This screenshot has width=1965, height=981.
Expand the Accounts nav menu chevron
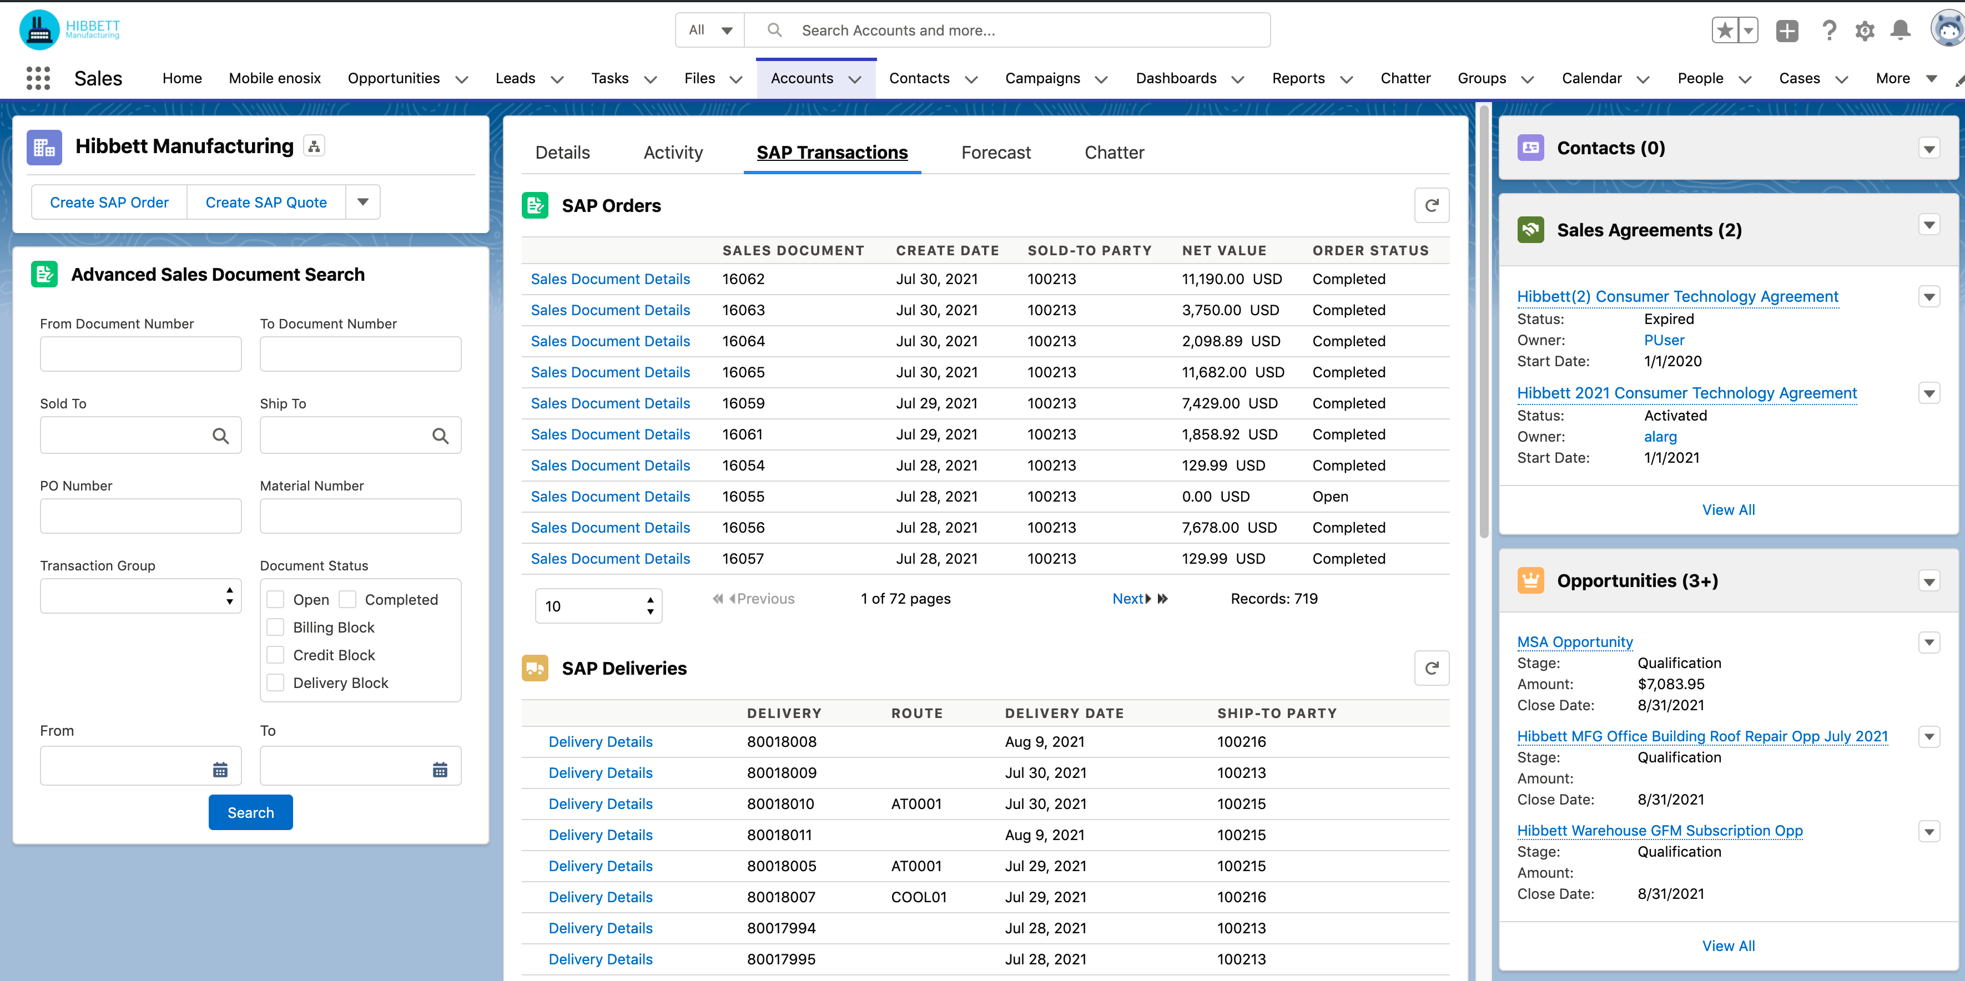[855, 79]
